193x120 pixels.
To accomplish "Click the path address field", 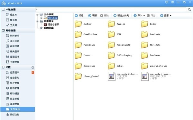I will [111, 10].
